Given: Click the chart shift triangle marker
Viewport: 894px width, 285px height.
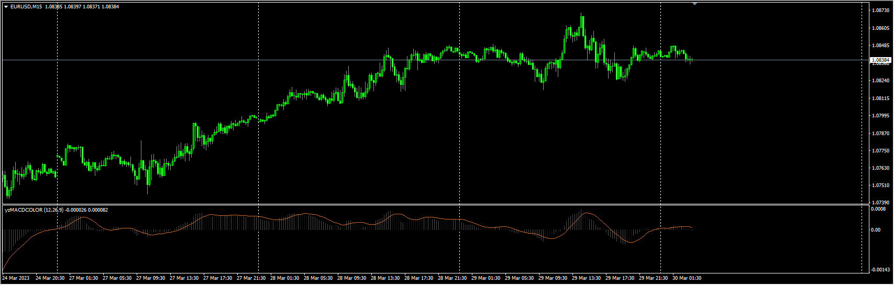Looking at the screenshot, I should [694, 4].
